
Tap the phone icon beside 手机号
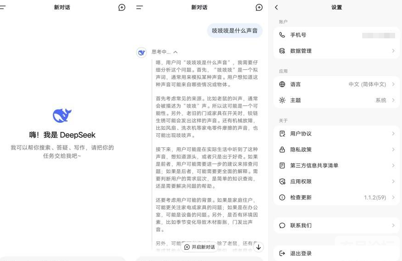tap(282, 35)
